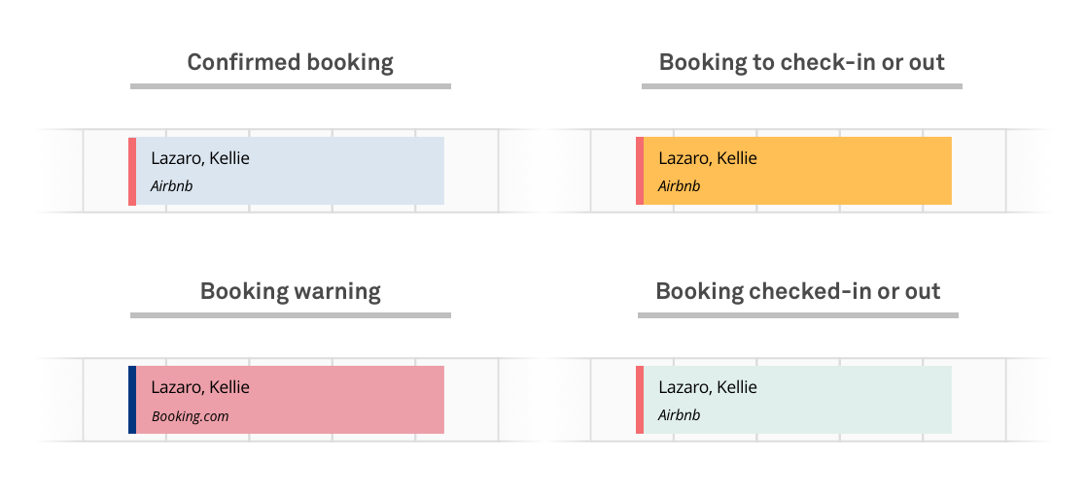1087x491 pixels.
Task: Click the "Confirmed booking" heading
Action: [290, 63]
